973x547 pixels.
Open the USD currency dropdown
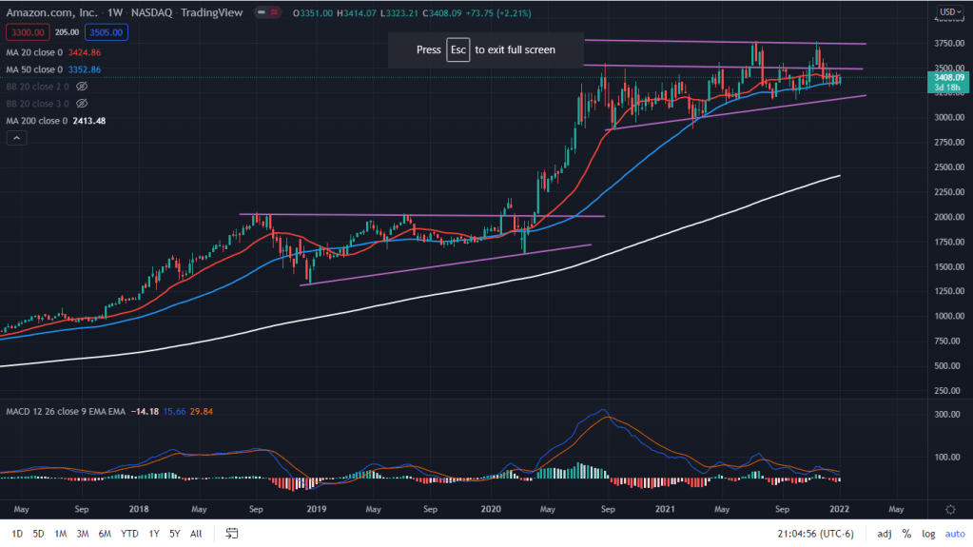(948, 12)
